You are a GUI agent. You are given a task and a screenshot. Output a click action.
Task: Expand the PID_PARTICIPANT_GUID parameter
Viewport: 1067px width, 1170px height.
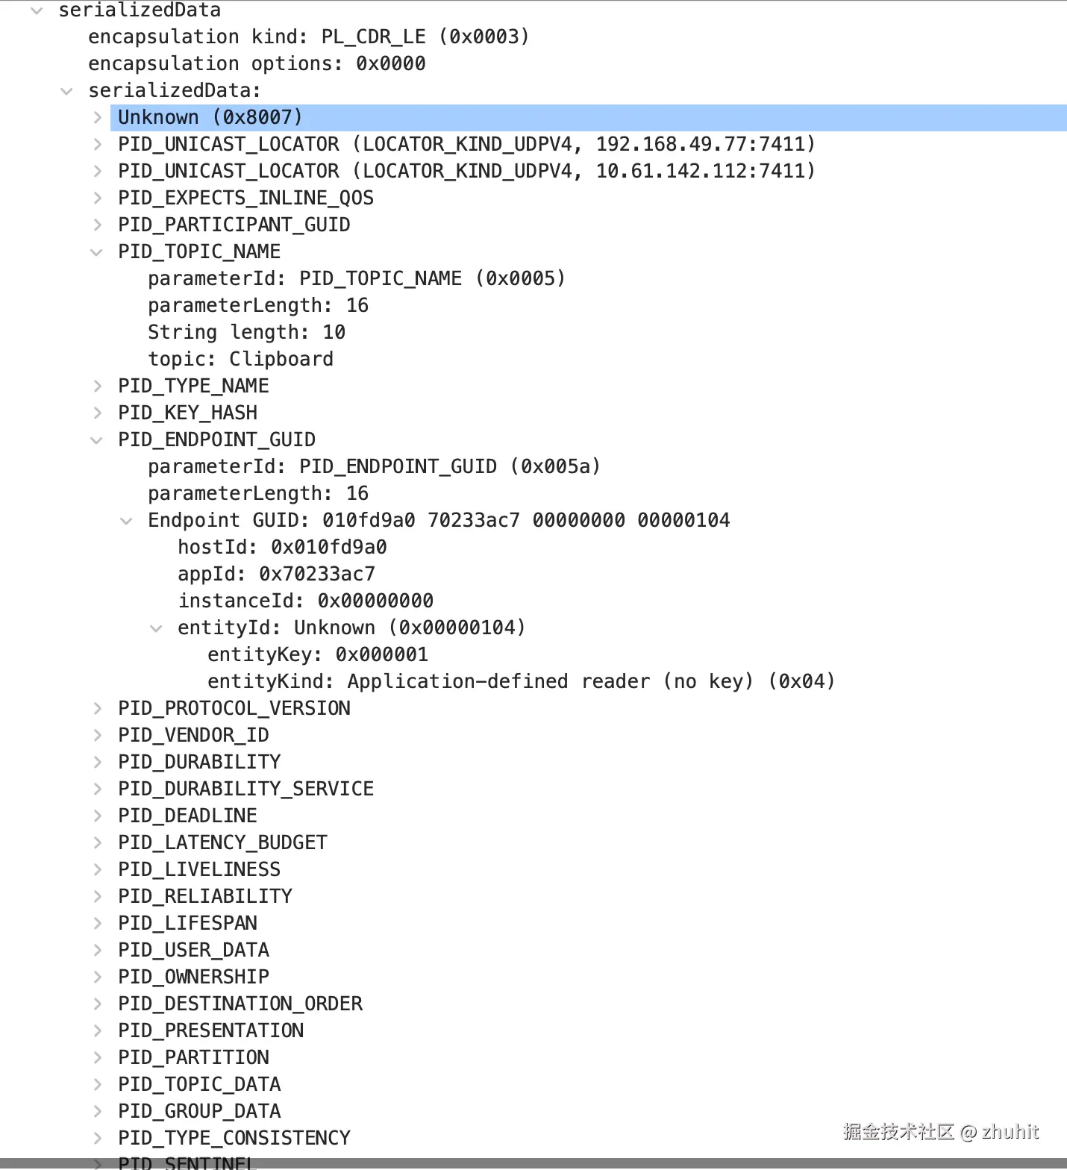click(x=97, y=225)
